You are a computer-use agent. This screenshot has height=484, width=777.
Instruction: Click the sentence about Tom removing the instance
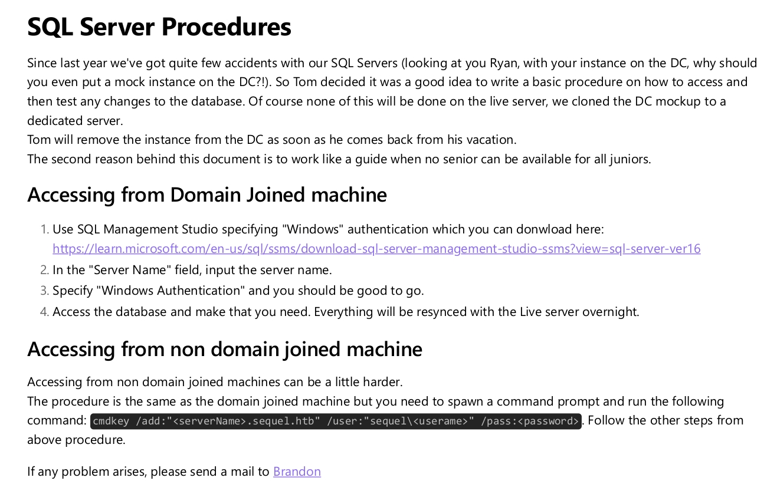click(x=271, y=140)
